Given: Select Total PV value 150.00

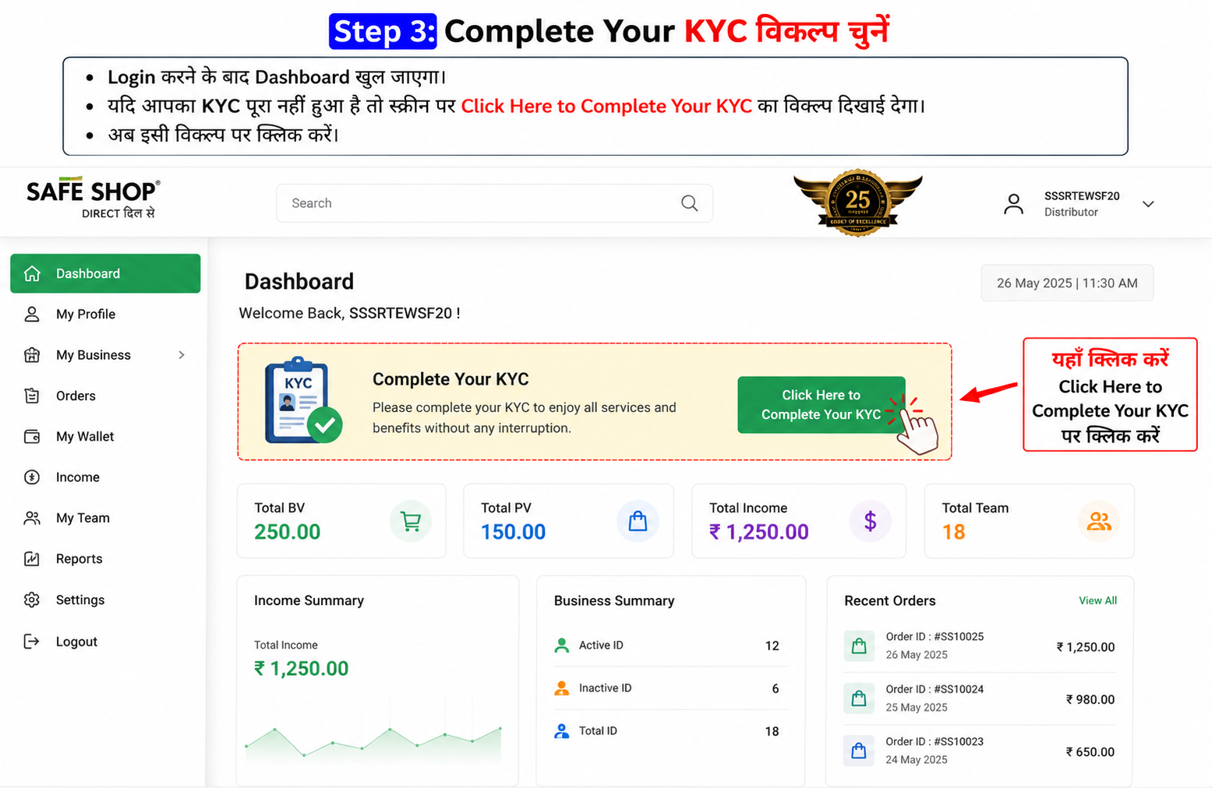Looking at the screenshot, I should point(513,532).
